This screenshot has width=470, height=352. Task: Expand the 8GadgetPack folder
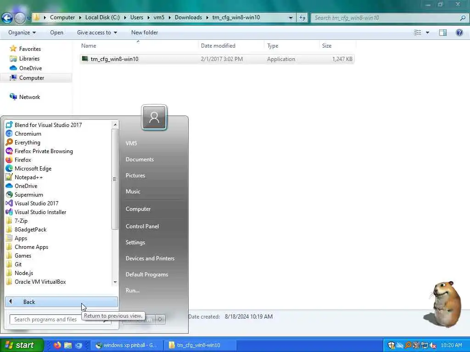point(30,229)
